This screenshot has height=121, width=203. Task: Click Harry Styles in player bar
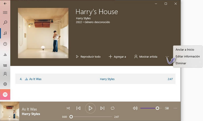(31, 114)
